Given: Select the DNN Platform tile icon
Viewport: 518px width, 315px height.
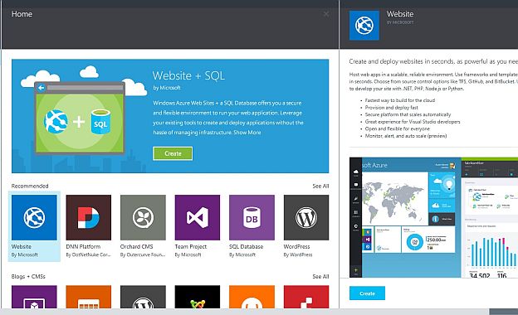Looking at the screenshot, I should 89,217.
